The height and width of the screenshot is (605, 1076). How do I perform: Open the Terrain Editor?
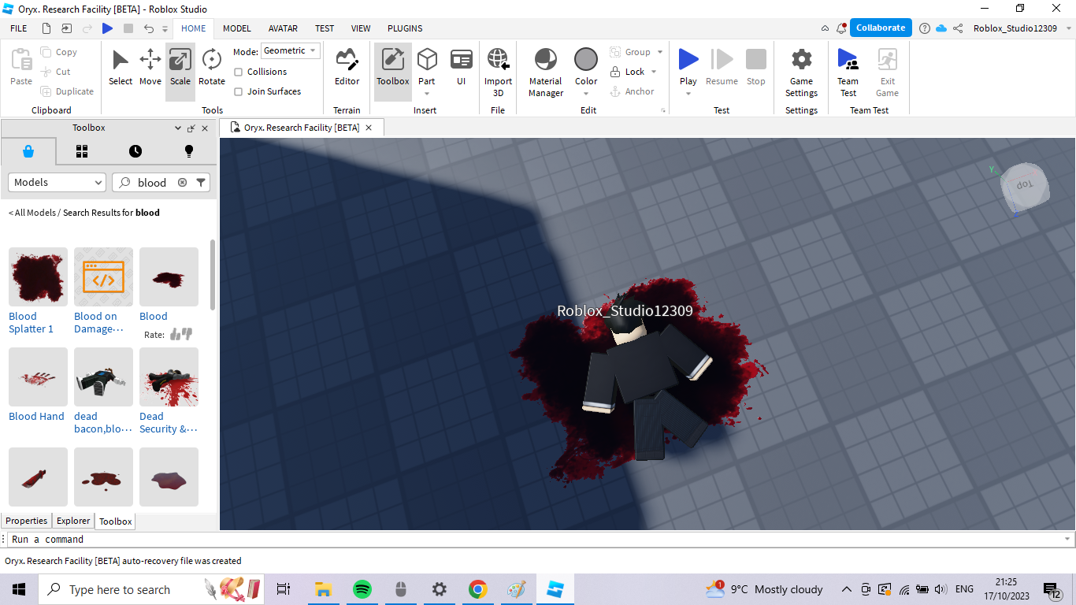[x=347, y=67]
